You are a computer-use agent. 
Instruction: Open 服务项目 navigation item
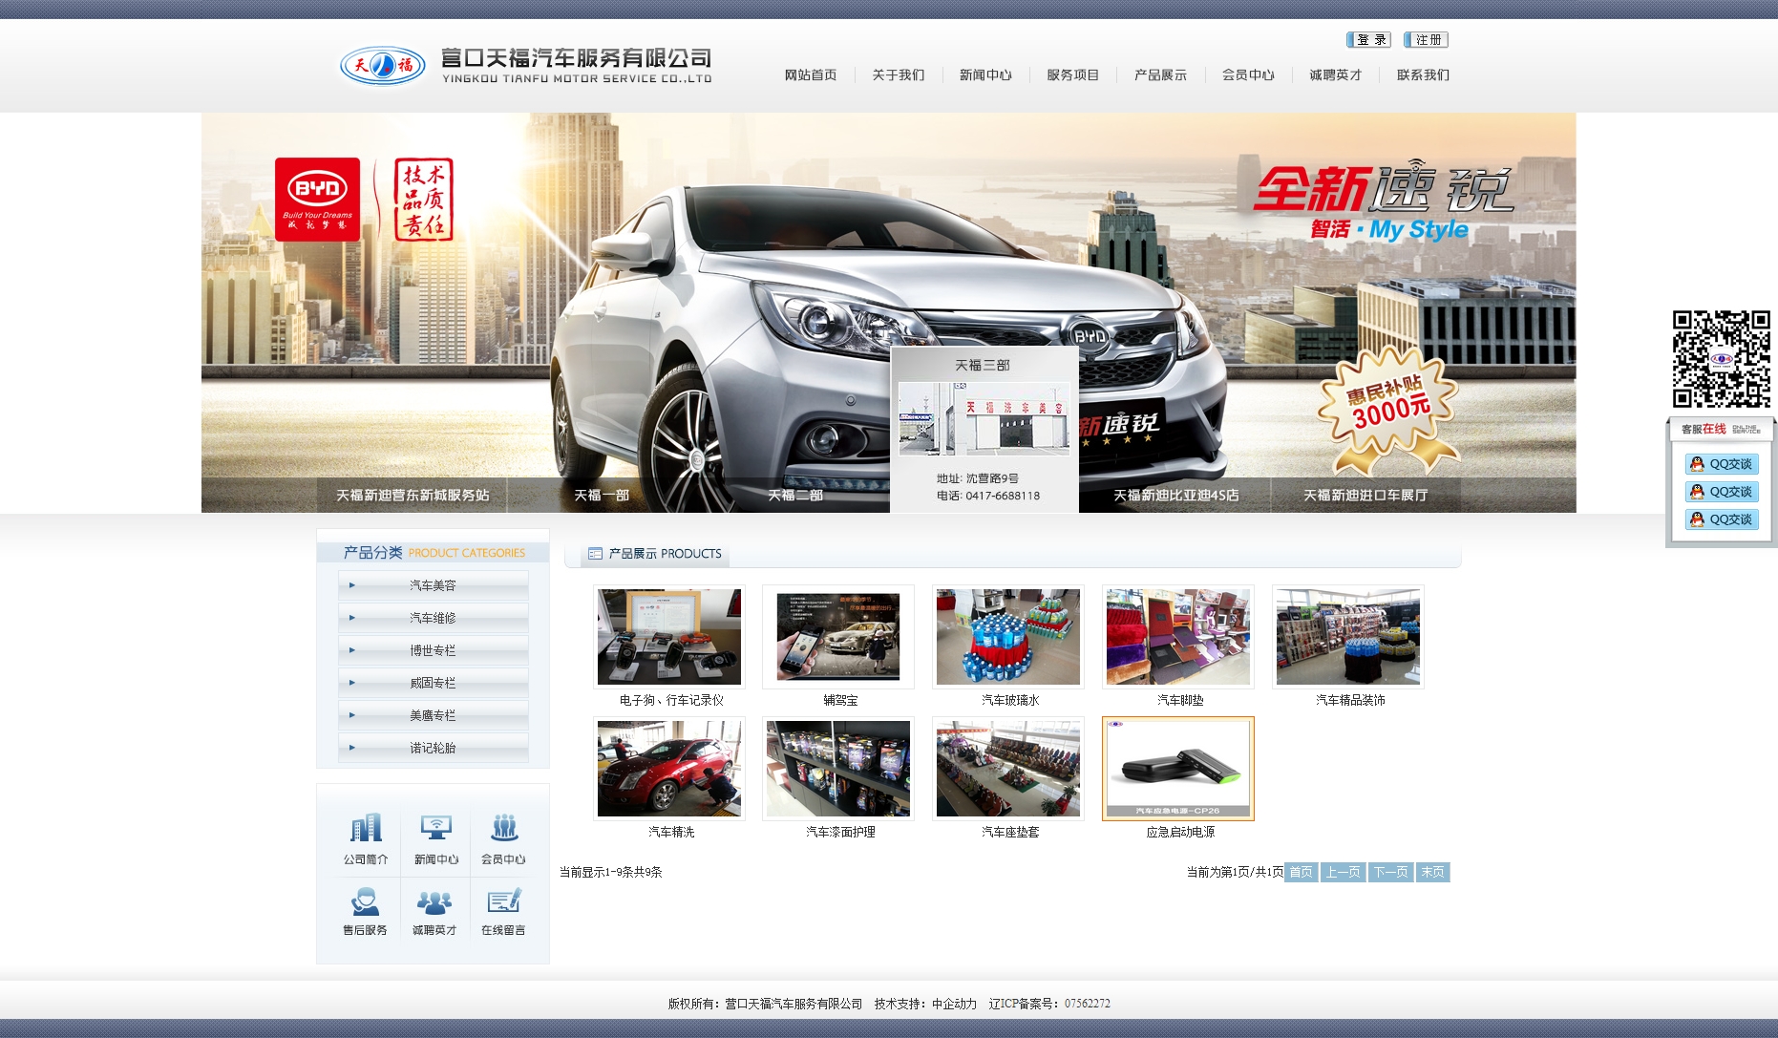[1073, 75]
